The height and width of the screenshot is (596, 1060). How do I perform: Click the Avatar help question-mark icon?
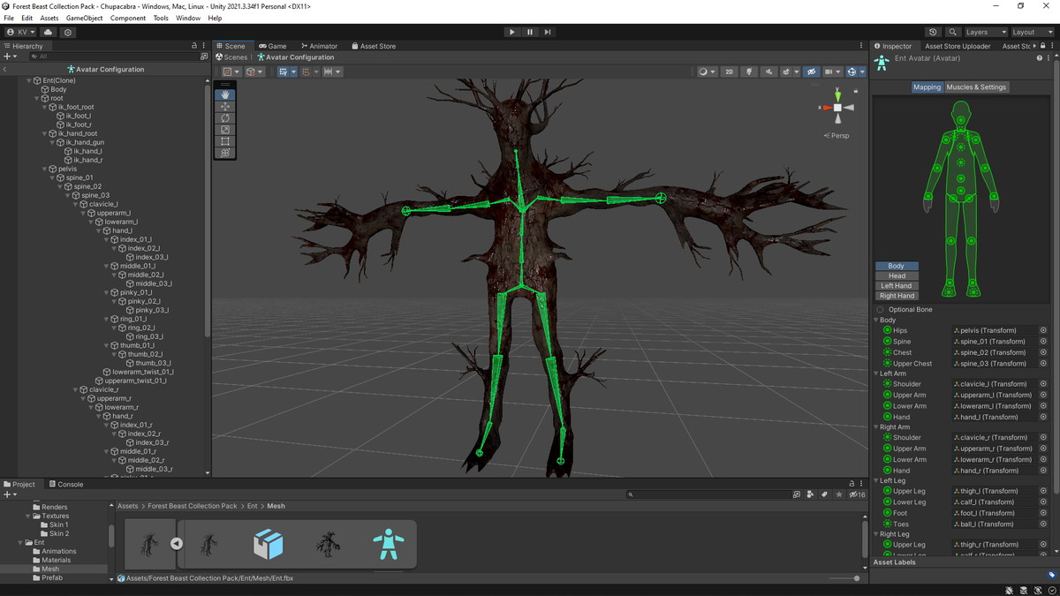coord(1040,58)
